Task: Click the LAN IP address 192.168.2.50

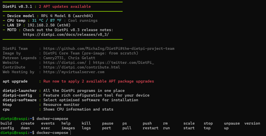Action: point(41,25)
